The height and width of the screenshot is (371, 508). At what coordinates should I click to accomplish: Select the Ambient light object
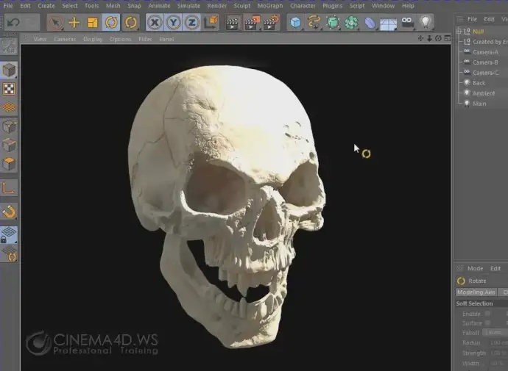[x=484, y=93]
